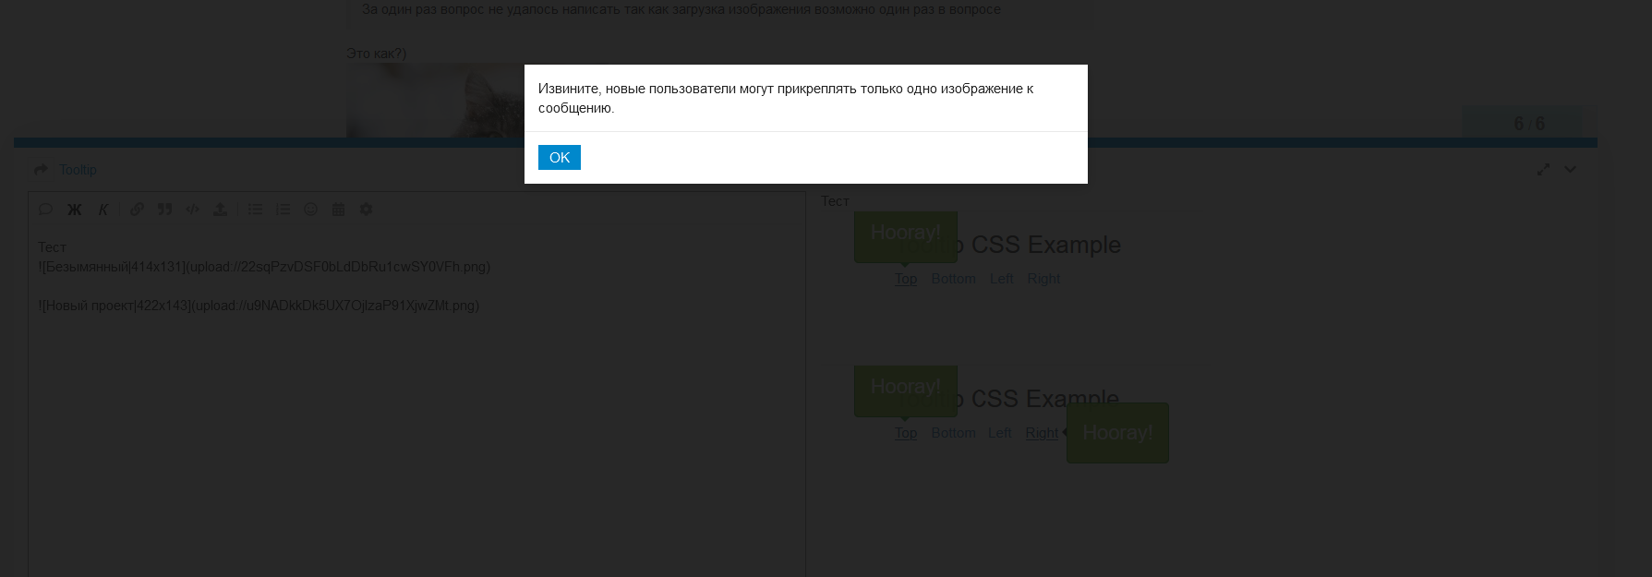Click the quote whole post speech bubble icon
Viewport: 1652px width, 577px height.
pyautogui.click(x=44, y=210)
